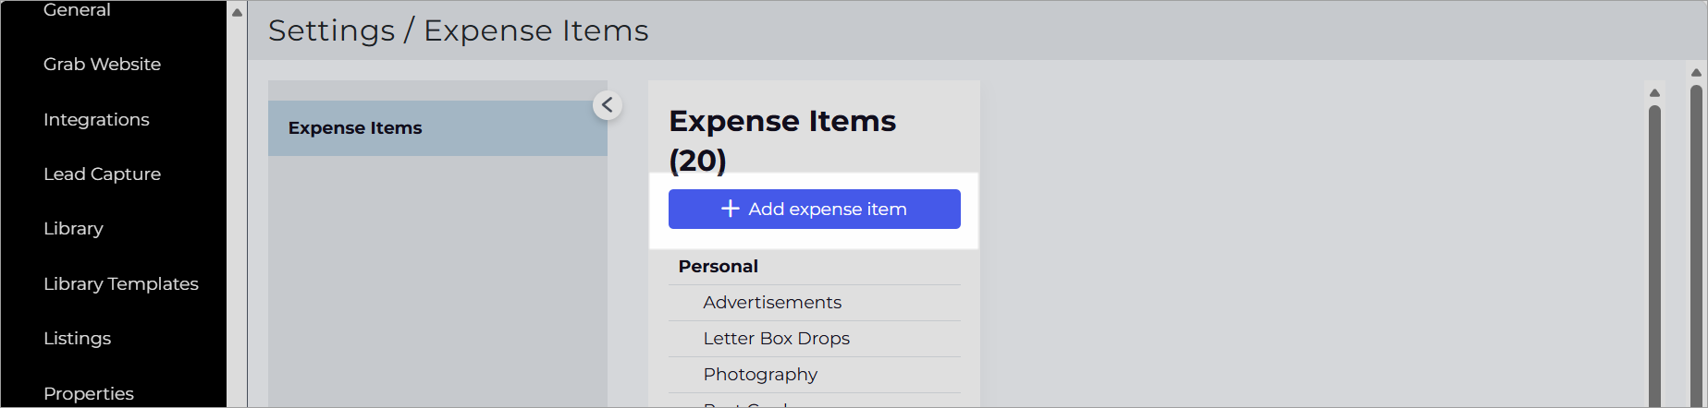Open Grab Website settings
The image size is (1708, 408).
coord(102,64)
